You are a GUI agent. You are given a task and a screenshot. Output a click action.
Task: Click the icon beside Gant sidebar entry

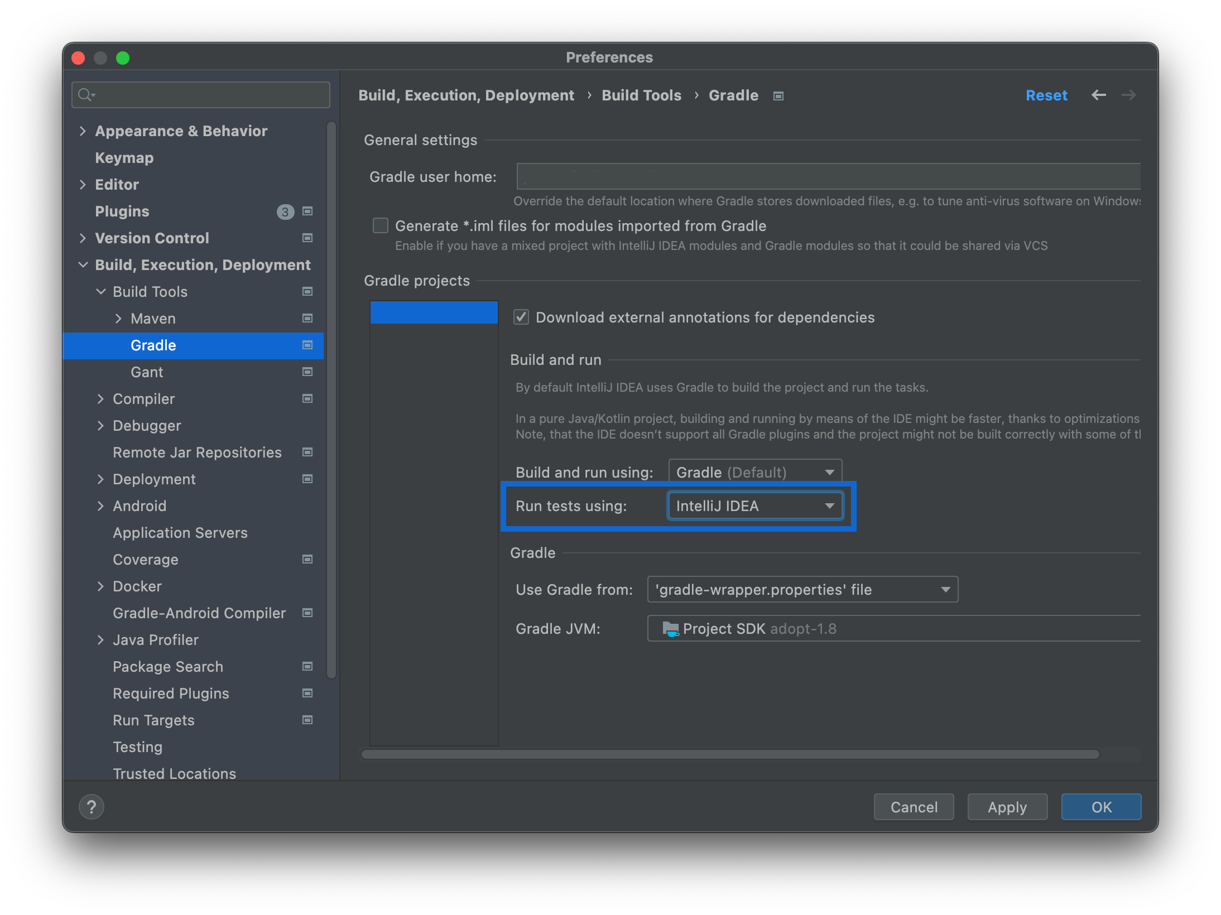pos(306,372)
